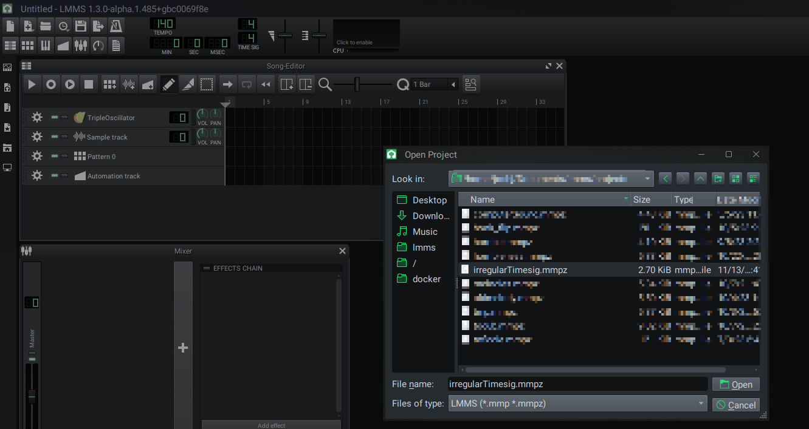Open the '1 Bar' snap size dropdown
The image size is (809, 429).
[x=435, y=84]
